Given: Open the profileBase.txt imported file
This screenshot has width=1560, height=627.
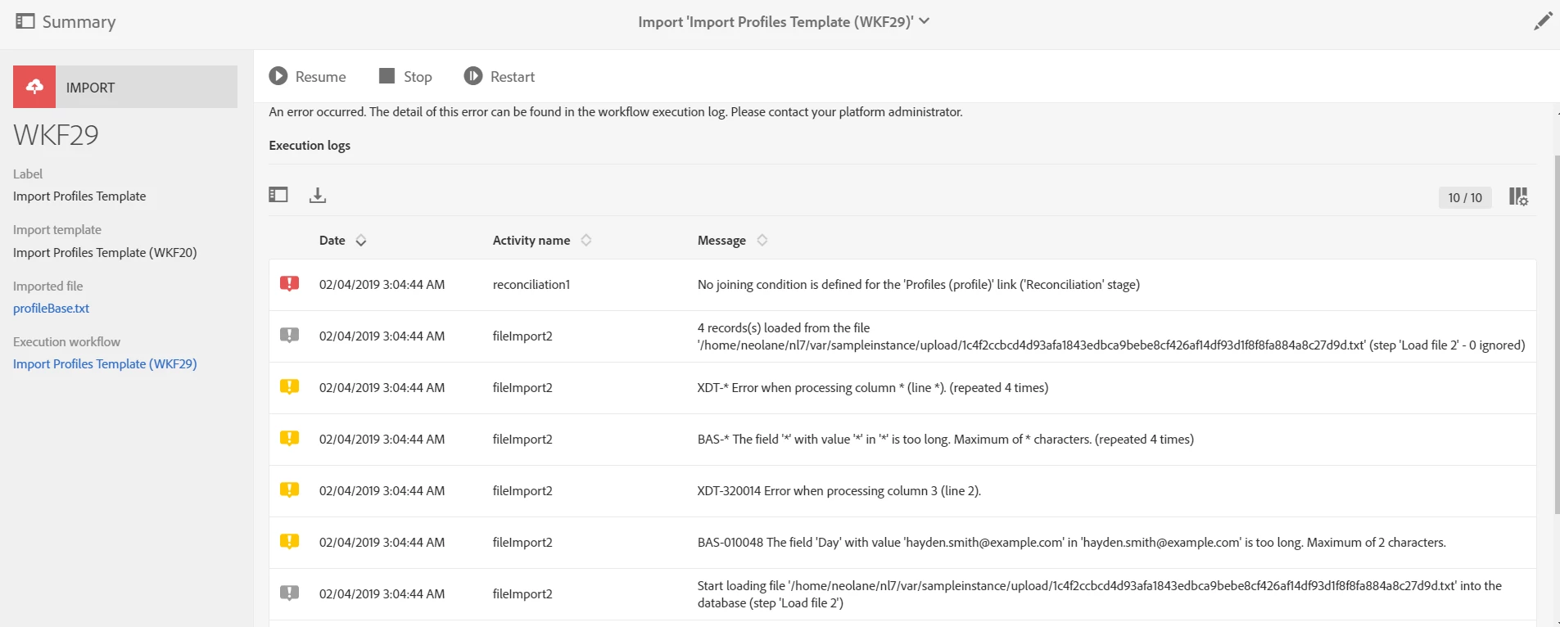Looking at the screenshot, I should 51,309.
